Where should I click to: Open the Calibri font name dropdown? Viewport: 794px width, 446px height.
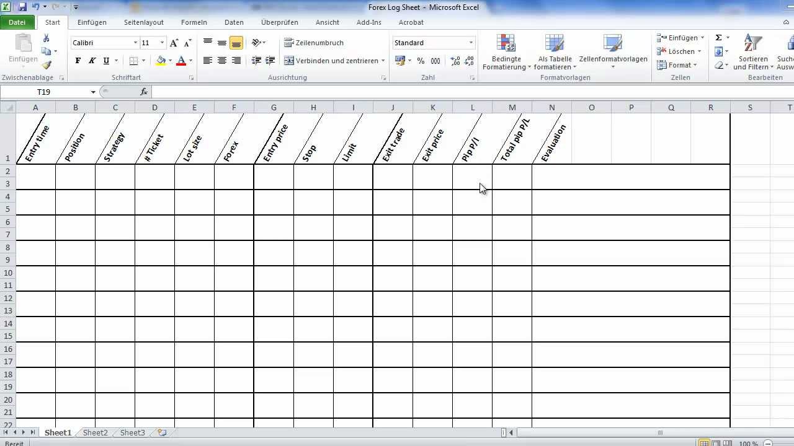pos(136,43)
